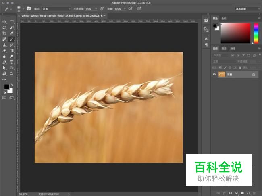This screenshot has width=262, height=196.
Task: Click the foreground color swatch in toolbox
Action: [6, 87]
